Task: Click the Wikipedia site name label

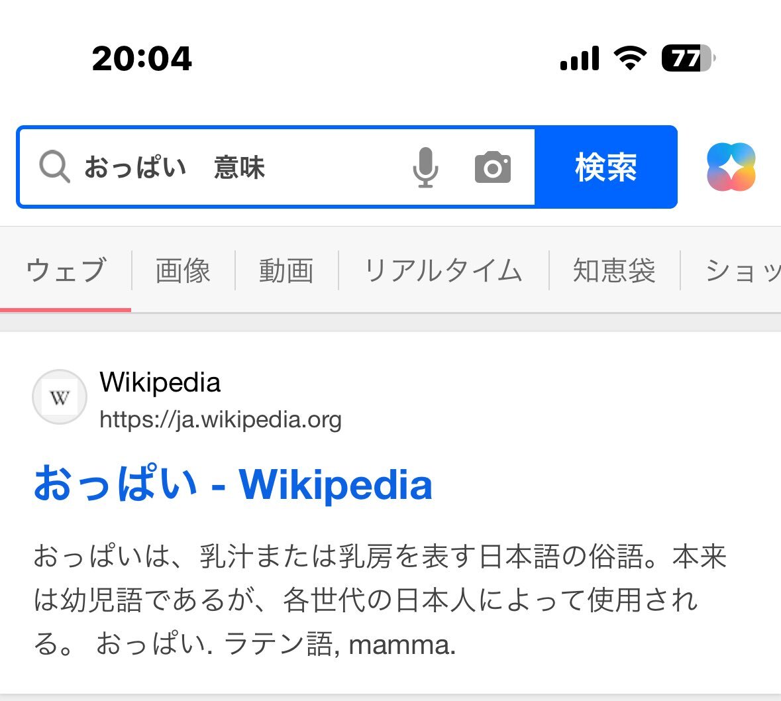Action: click(160, 383)
